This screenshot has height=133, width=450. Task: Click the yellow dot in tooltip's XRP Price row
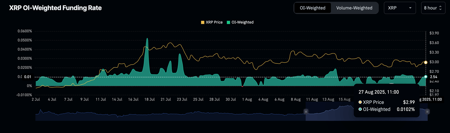(360, 102)
